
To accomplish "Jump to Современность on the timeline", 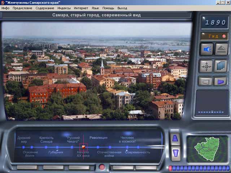I will [138, 152].
